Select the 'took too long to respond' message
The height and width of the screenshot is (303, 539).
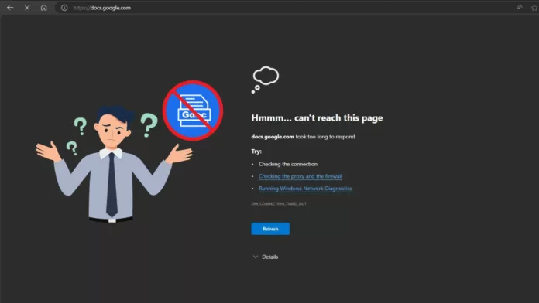325,137
